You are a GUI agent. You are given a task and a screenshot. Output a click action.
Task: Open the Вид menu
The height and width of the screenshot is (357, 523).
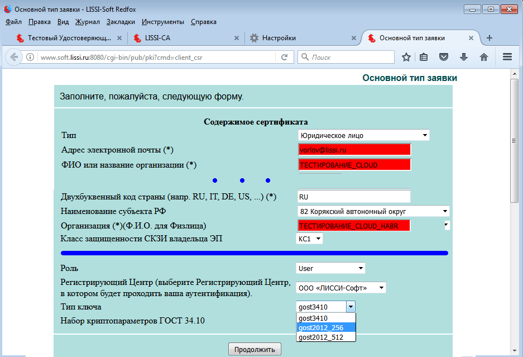[63, 22]
